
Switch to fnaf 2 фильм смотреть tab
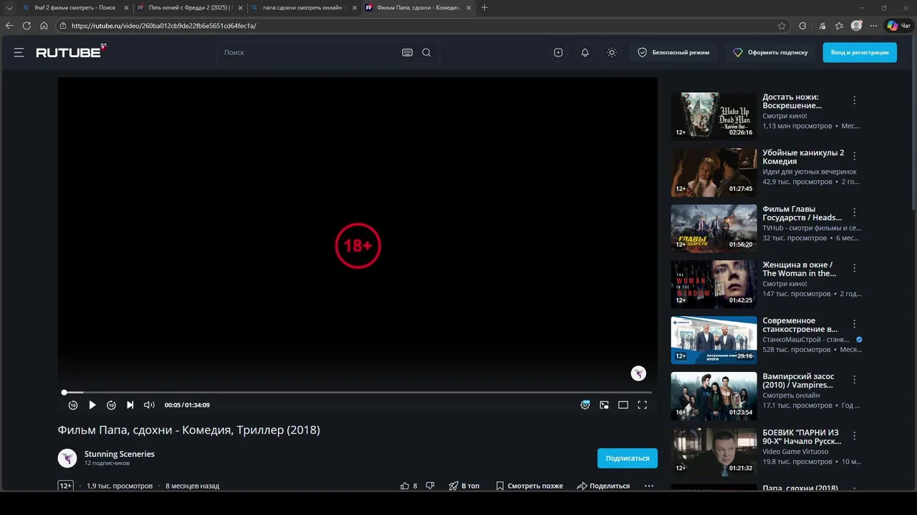coord(75,8)
